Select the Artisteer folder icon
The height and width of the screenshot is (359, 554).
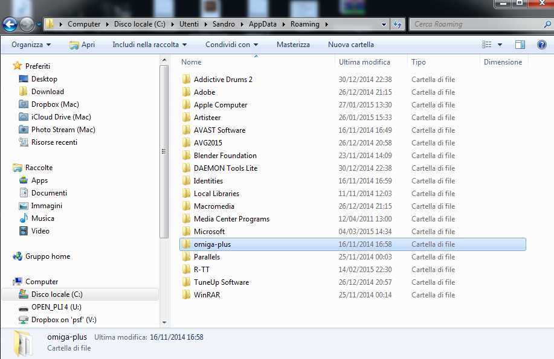pyautogui.click(x=186, y=117)
